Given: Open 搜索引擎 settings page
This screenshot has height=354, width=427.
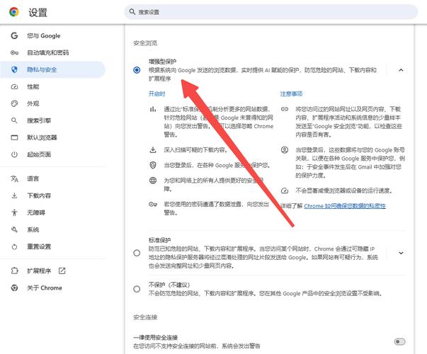Looking at the screenshot, I should [39, 120].
